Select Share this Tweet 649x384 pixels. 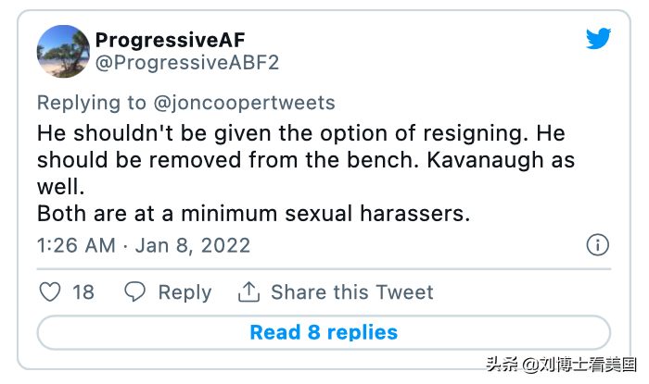(x=352, y=292)
